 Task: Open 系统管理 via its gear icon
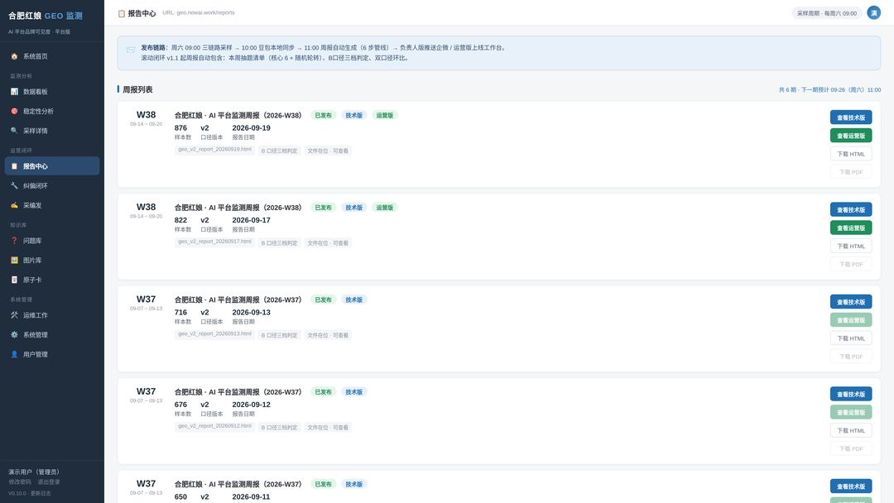14,335
